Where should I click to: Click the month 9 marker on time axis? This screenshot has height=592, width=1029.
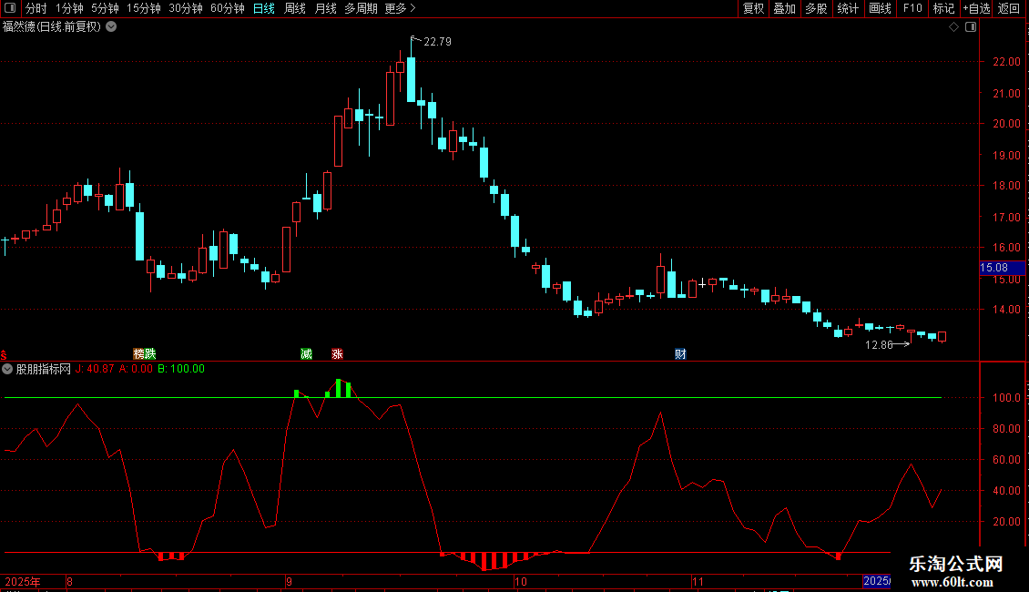point(289,581)
